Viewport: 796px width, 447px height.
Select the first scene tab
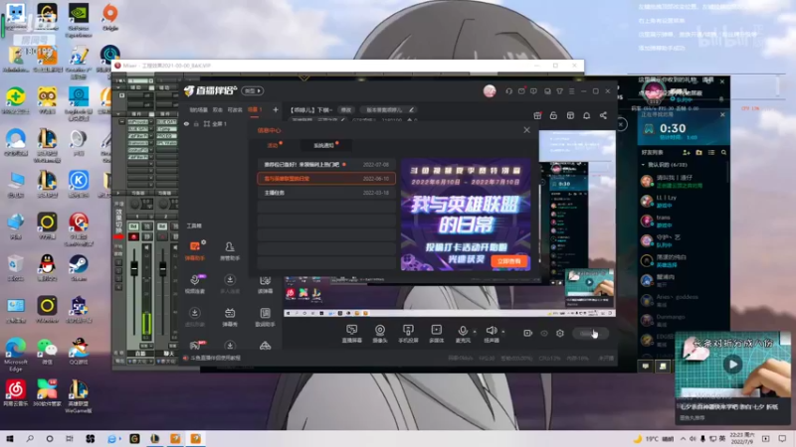(198, 109)
